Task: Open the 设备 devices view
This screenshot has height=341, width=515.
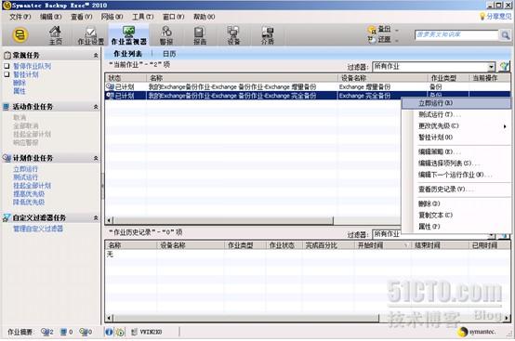Action: [x=233, y=35]
